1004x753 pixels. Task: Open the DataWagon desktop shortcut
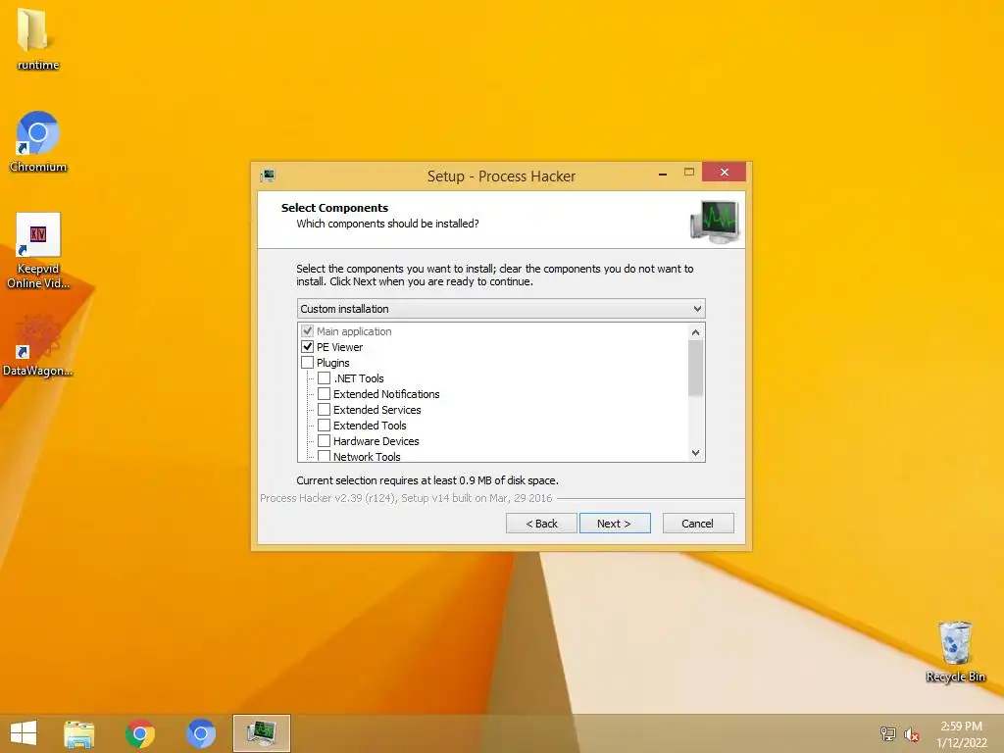pos(38,344)
